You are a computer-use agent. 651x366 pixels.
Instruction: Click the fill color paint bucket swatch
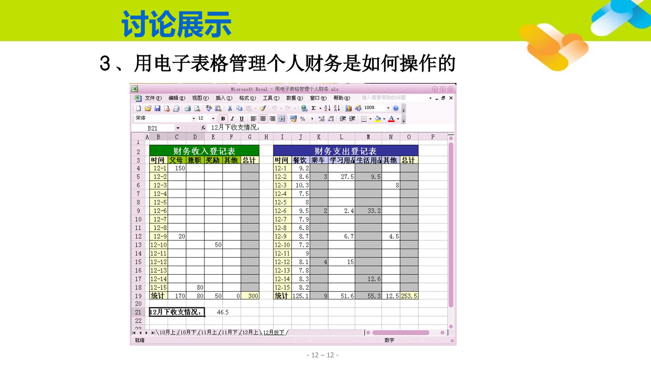tap(378, 119)
